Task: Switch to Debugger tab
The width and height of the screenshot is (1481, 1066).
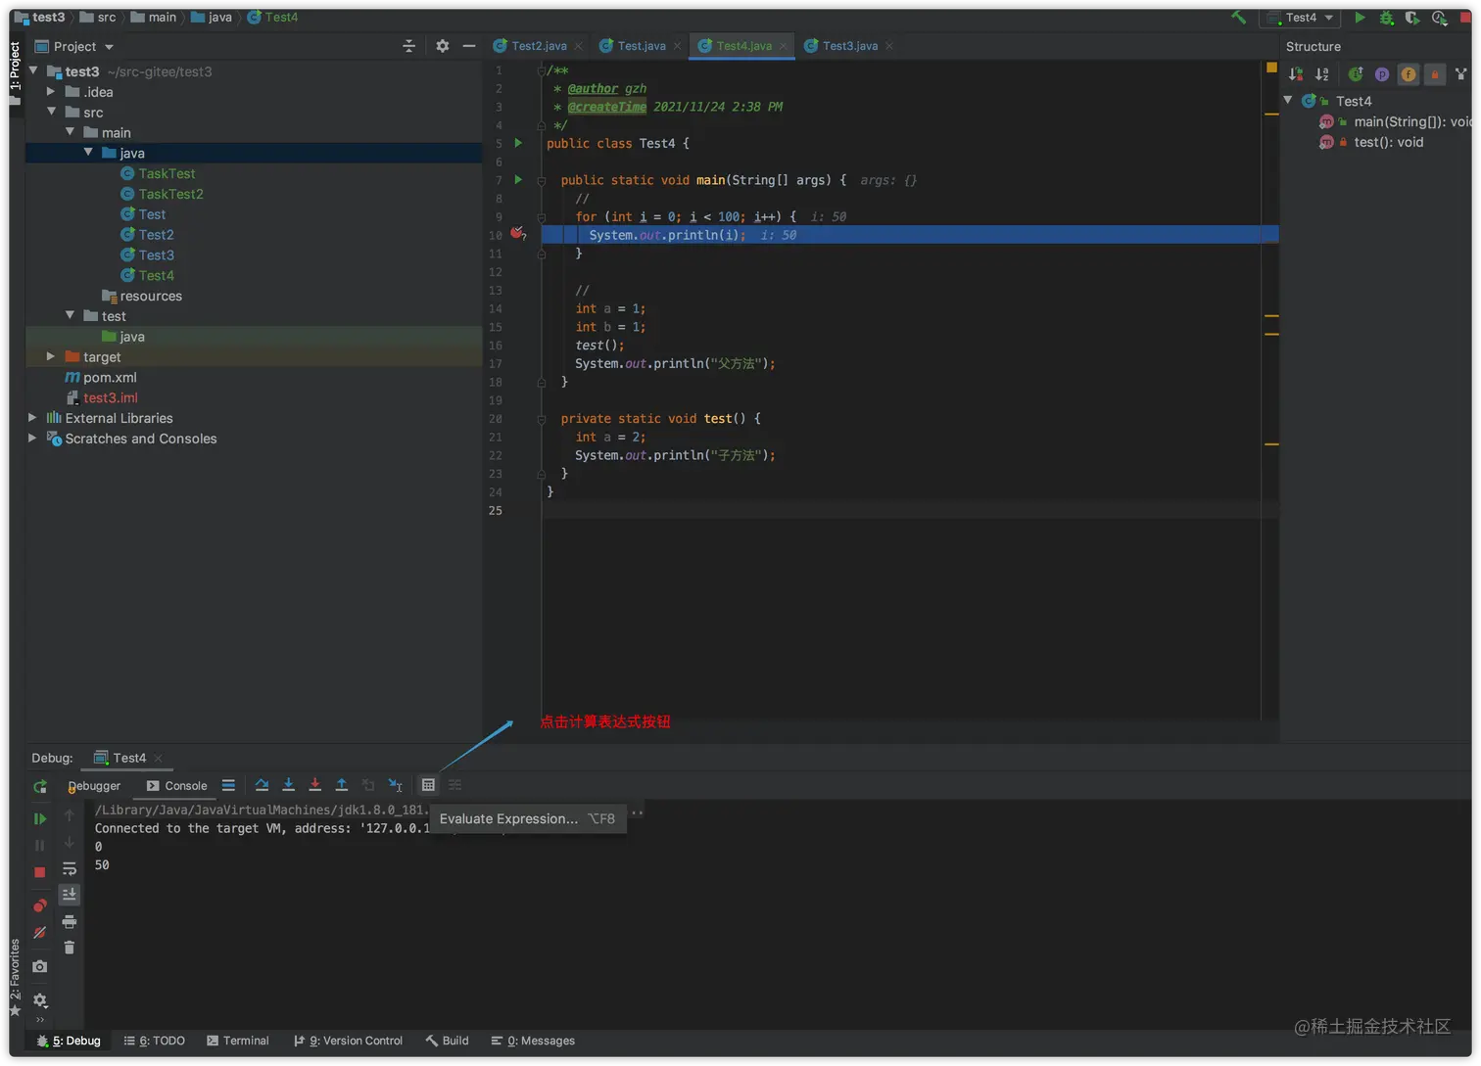Action: click(94, 786)
